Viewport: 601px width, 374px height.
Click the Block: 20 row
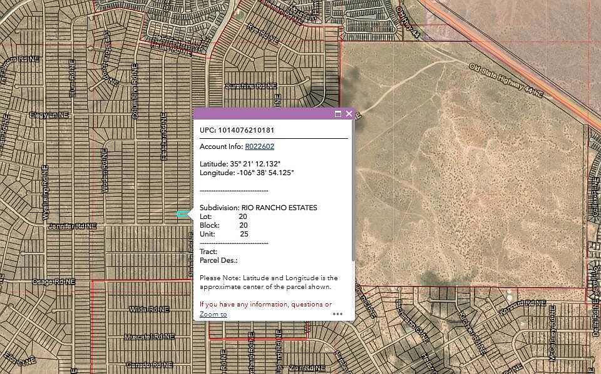[x=223, y=226]
